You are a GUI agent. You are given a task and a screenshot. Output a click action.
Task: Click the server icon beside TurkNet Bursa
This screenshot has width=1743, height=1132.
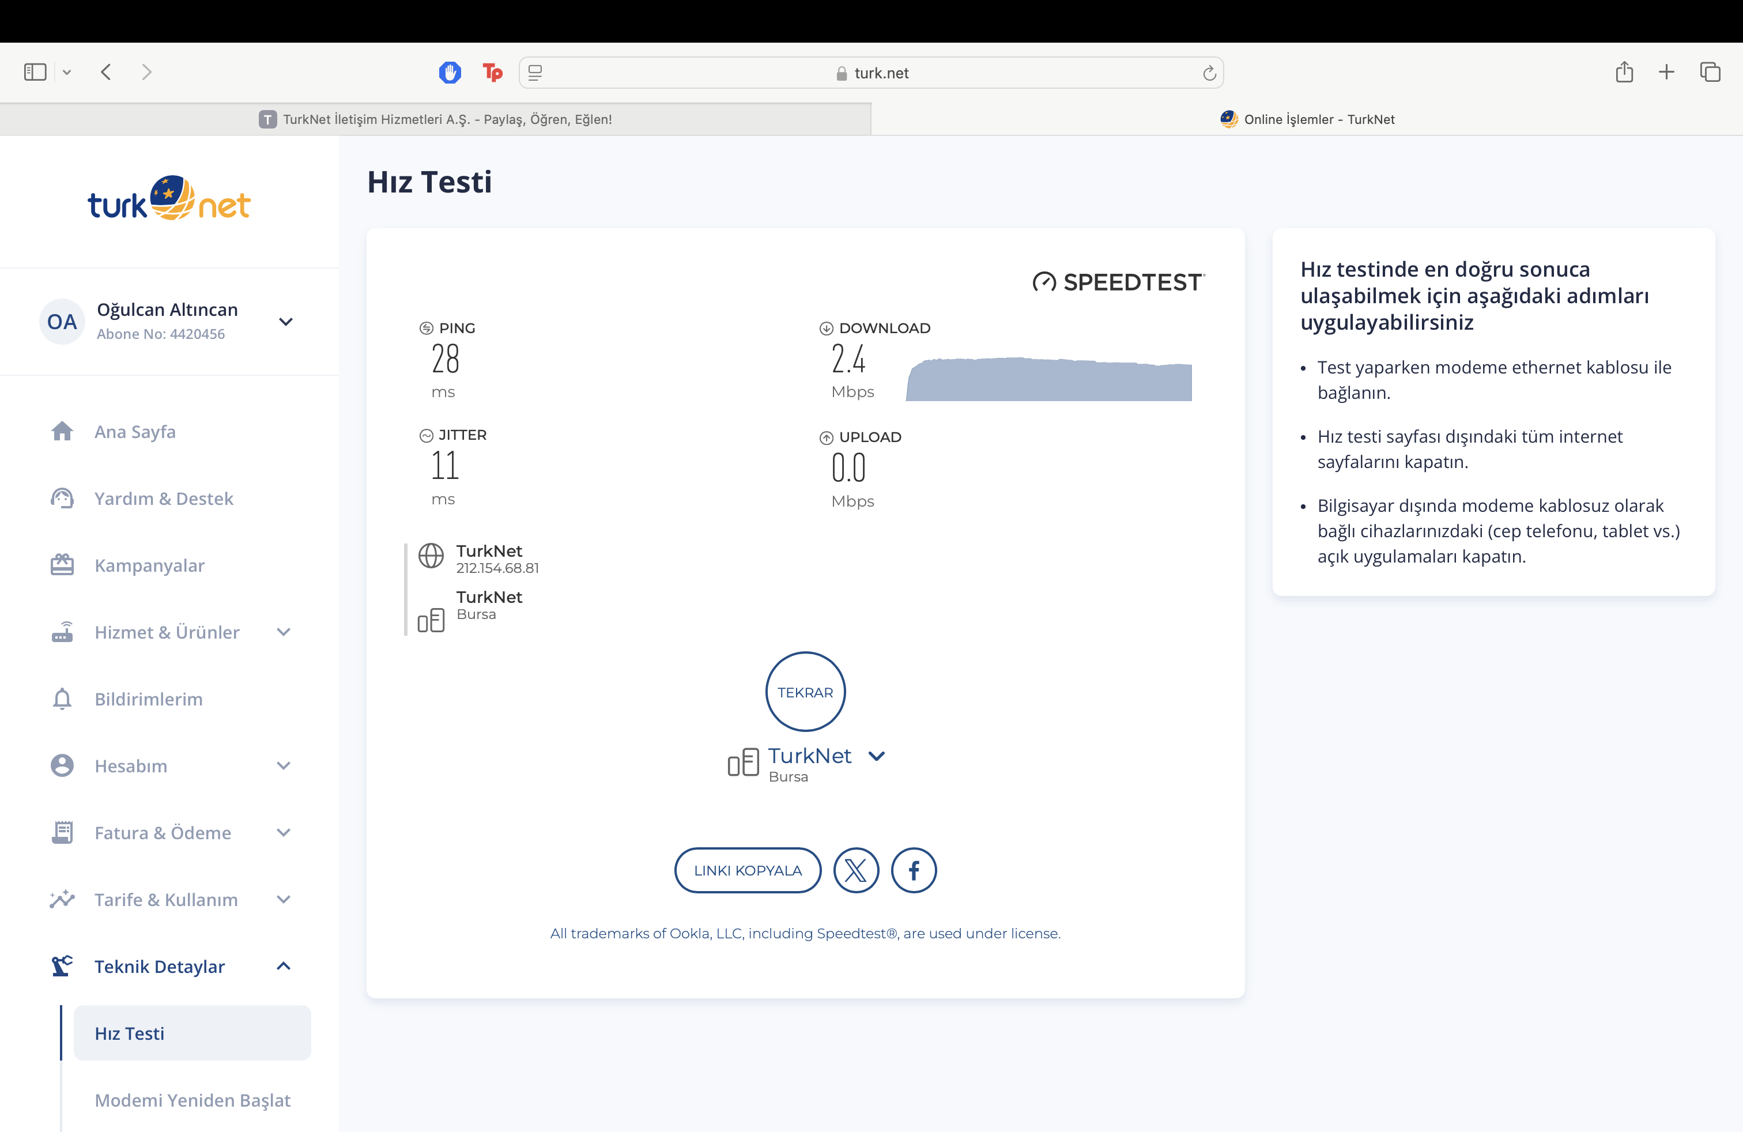431,620
